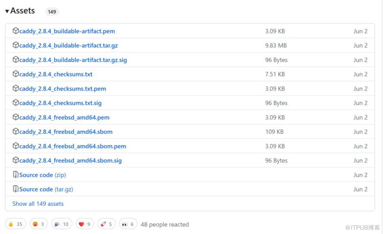The width and height of the screenshot is (384, 234).
Task: Click package icon beside checksums.txt.sig
Action: point(16,102)
